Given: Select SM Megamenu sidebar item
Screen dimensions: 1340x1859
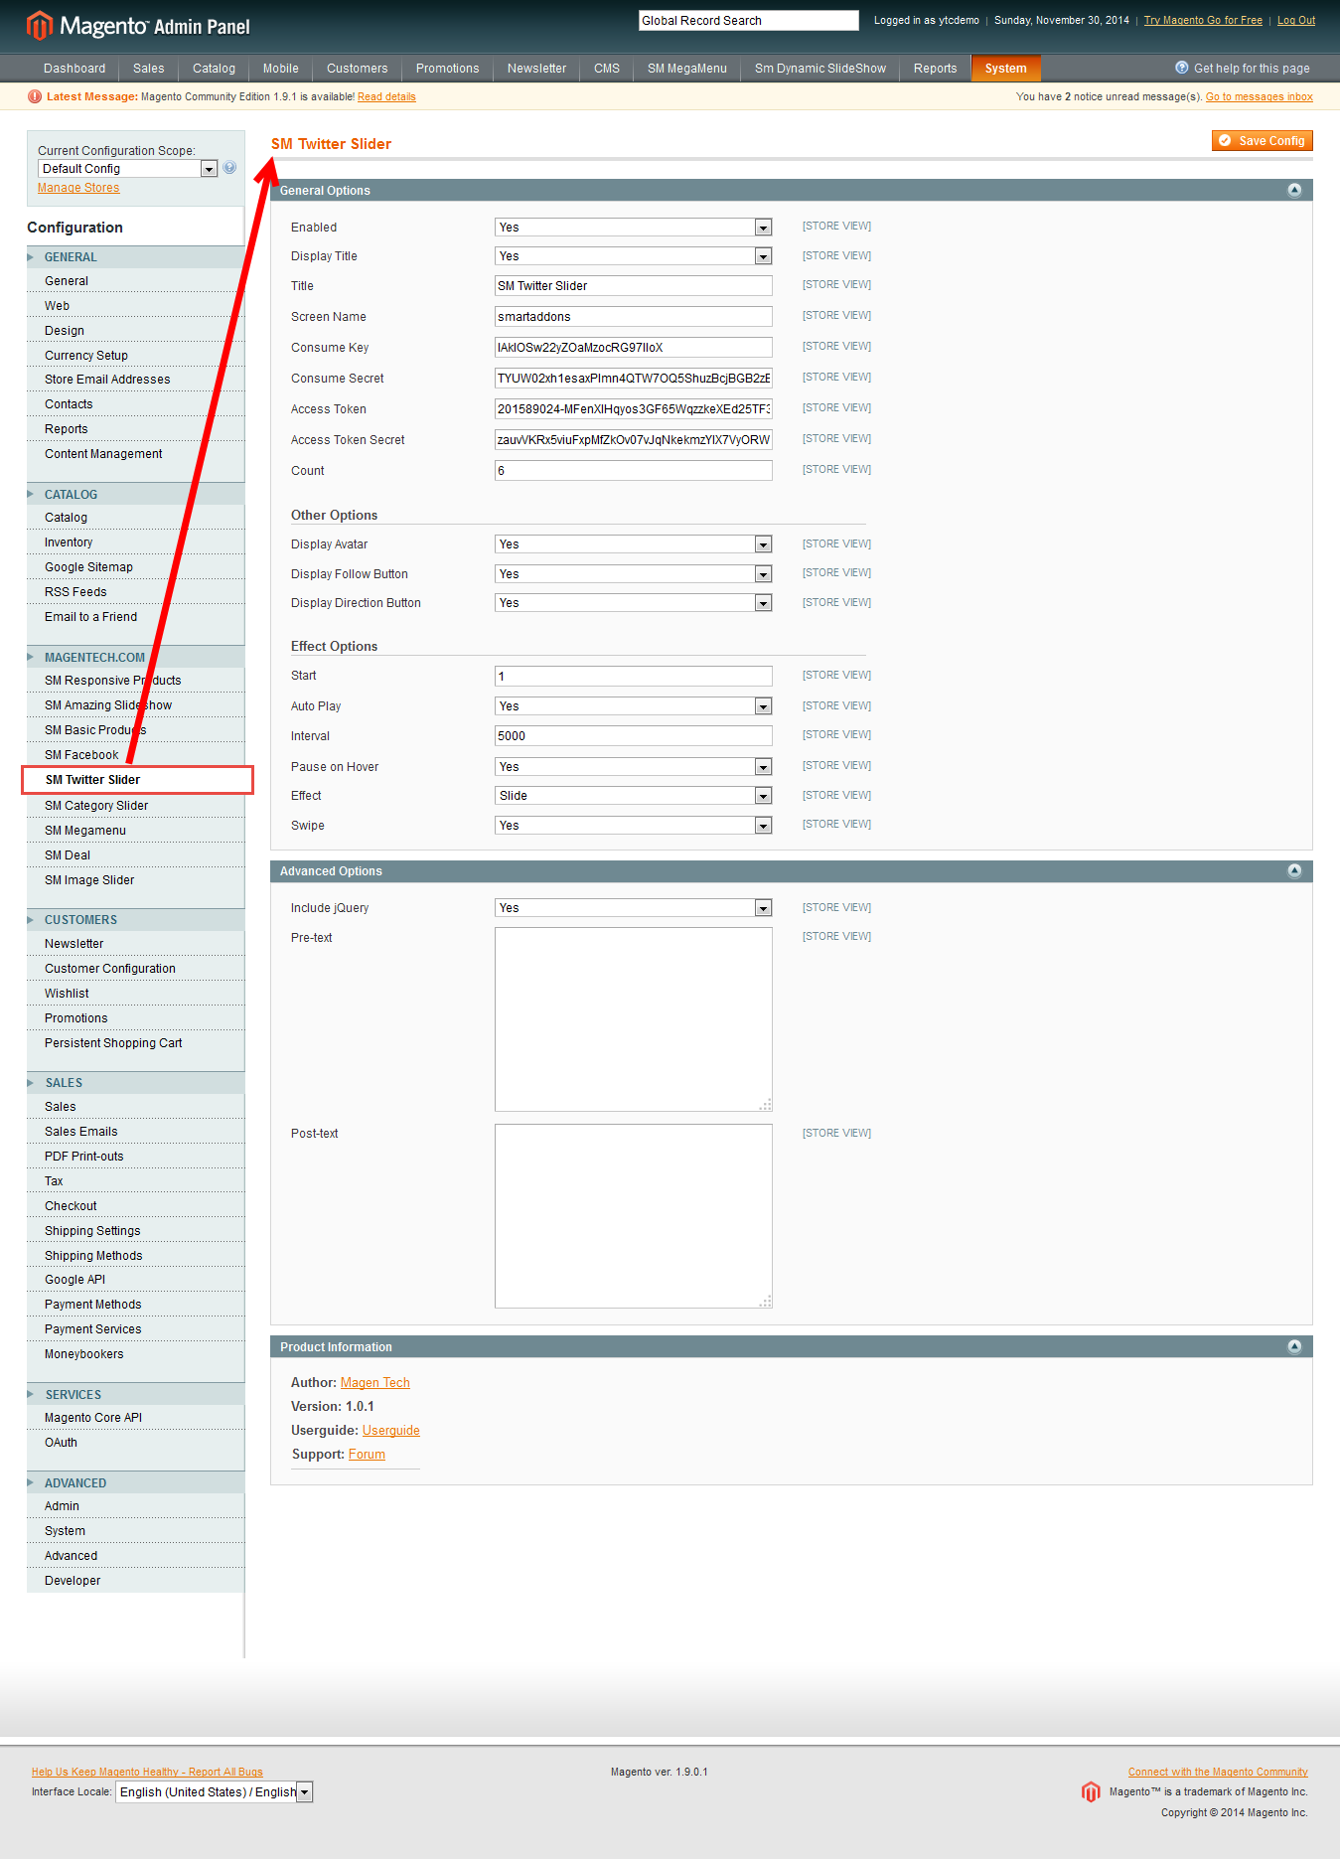Looking at the screenshot, I should pyautogui.click(x=136, y=831).
